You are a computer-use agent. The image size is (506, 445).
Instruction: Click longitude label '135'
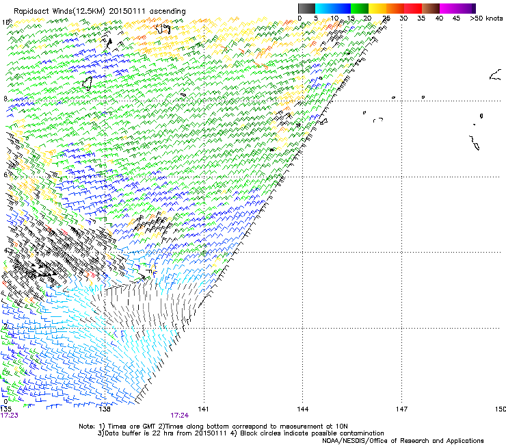point(5,409)
